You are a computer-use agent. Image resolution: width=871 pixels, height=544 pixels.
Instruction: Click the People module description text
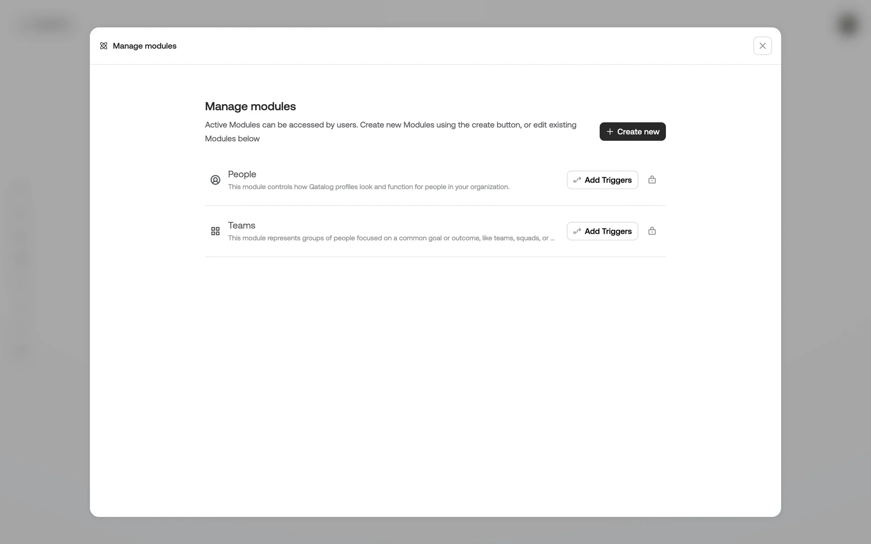368,187
